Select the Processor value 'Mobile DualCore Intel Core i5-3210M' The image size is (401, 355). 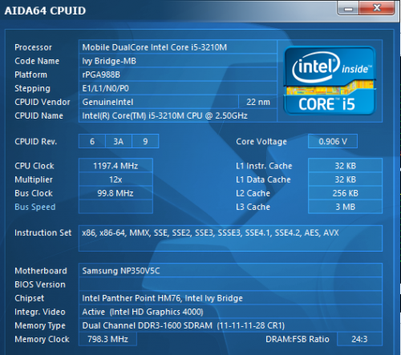(178, 47)
